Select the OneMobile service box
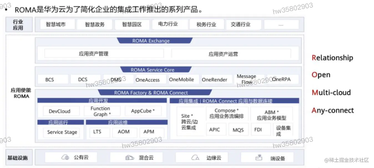Image resolution: width=374 pixels, height=168 pixels. (x=184, y=80)
